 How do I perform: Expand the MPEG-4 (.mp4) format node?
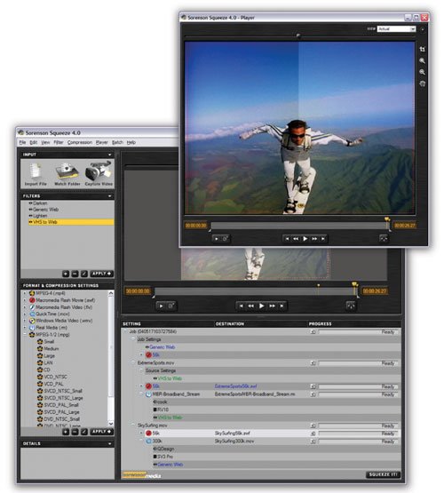click(x=25, y=293)
